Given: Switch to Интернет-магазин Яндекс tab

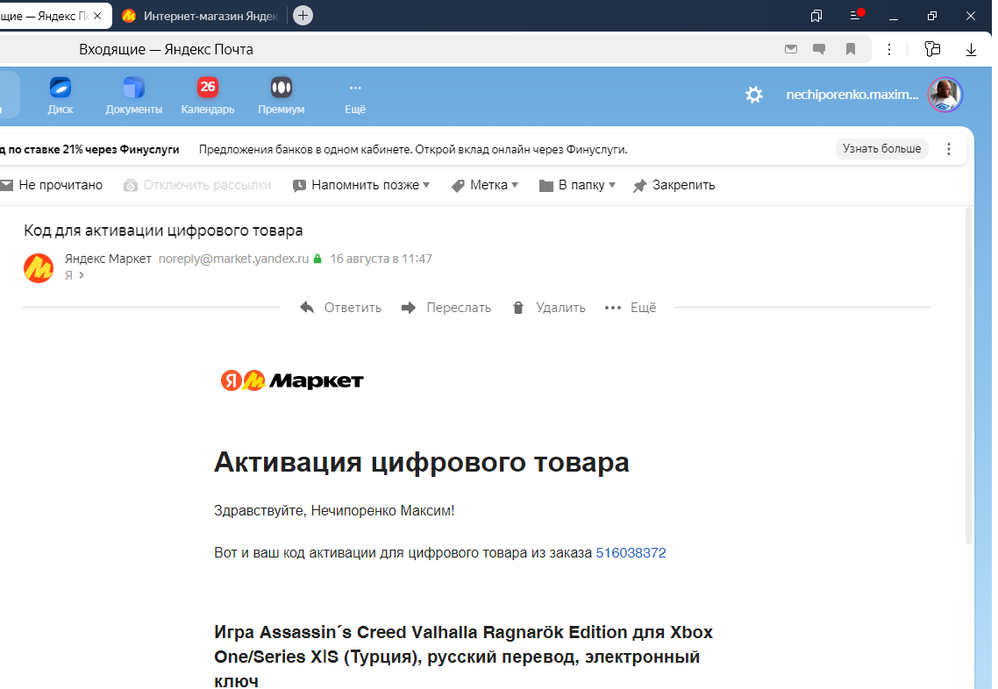Looking at the screenshot, I should click(x=201, y=16).
